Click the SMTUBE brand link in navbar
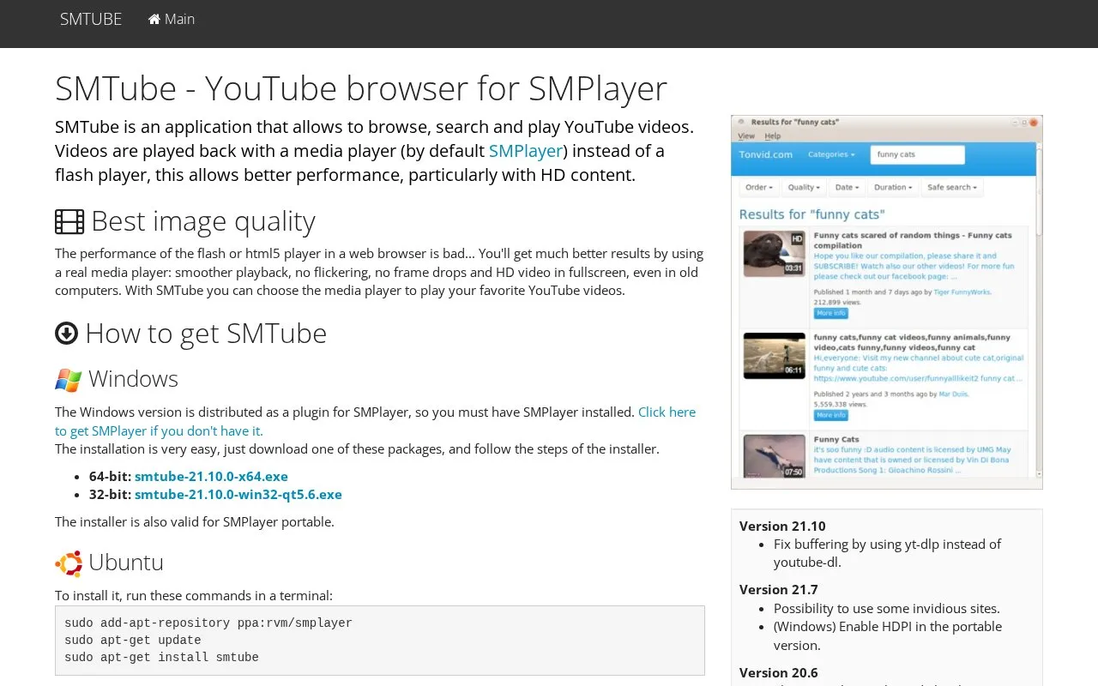The image size is (1098, 686). [91, 19]
